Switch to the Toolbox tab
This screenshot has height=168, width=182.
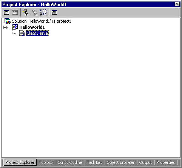pyautogui.click(x=46, y=162)
